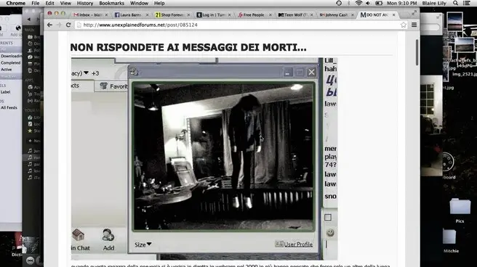Open the Notification Center list icon
The image size is (477, 267).
click(x=466, y=3)
